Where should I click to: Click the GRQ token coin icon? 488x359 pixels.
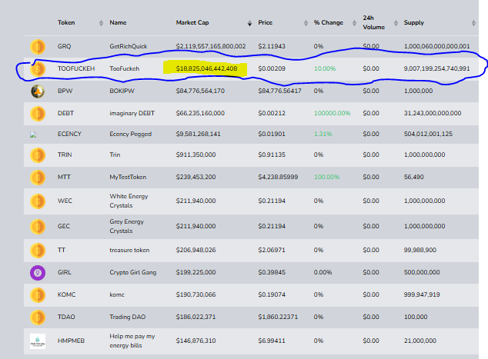38,47
